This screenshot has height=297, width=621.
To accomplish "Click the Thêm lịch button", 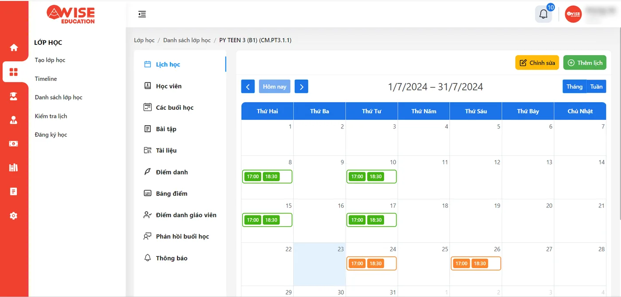I will (x=585, y=63).
